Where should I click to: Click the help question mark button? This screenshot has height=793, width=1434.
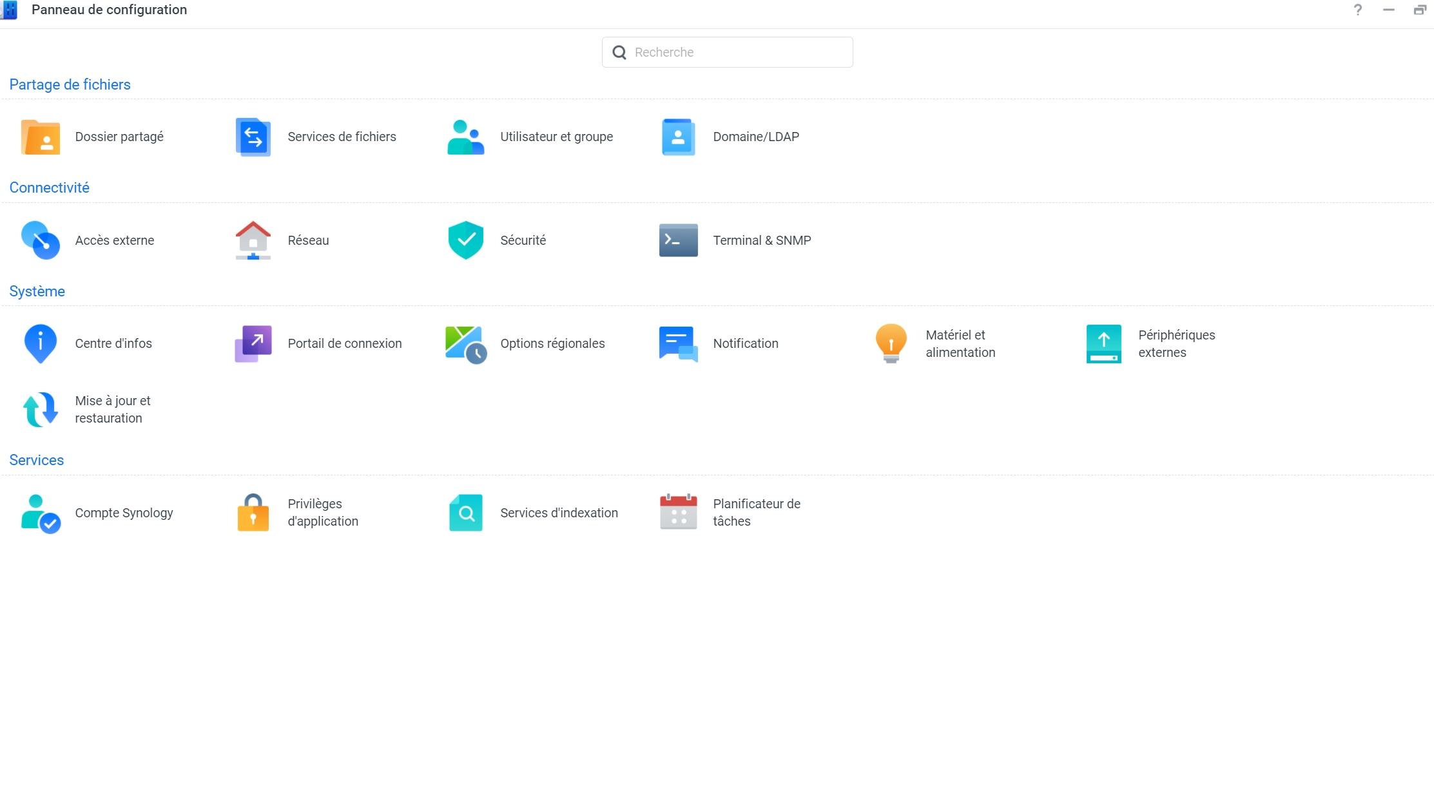1357,10
